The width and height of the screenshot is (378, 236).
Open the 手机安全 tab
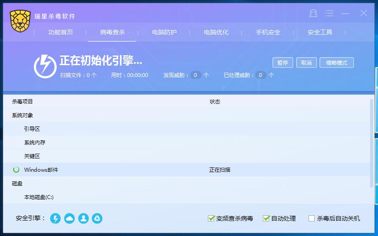[x=268, y=32]
